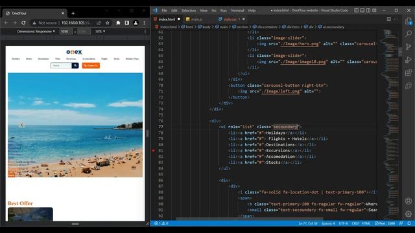Open the Source Control view
The image size is (415, 233).
pos(409,47)
